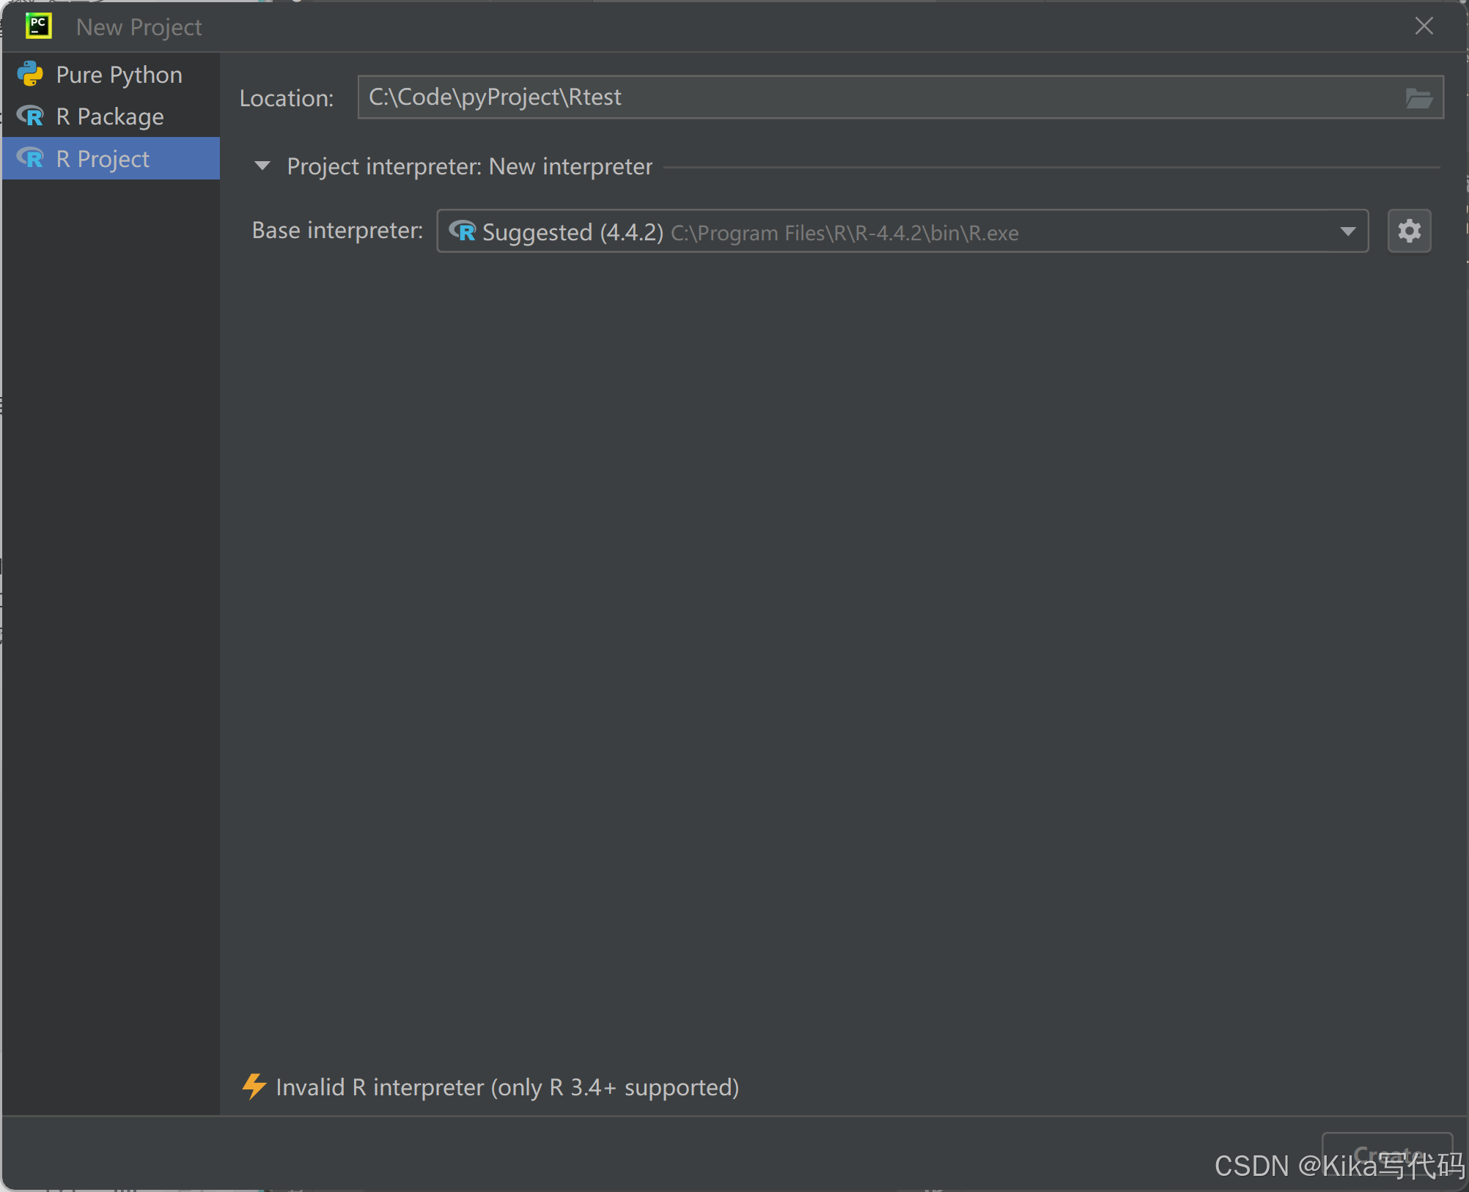The height and width of the screenshot is (1192, 1469).
Task: Click the R logo beside R Package
Action: tap(31, 116)
